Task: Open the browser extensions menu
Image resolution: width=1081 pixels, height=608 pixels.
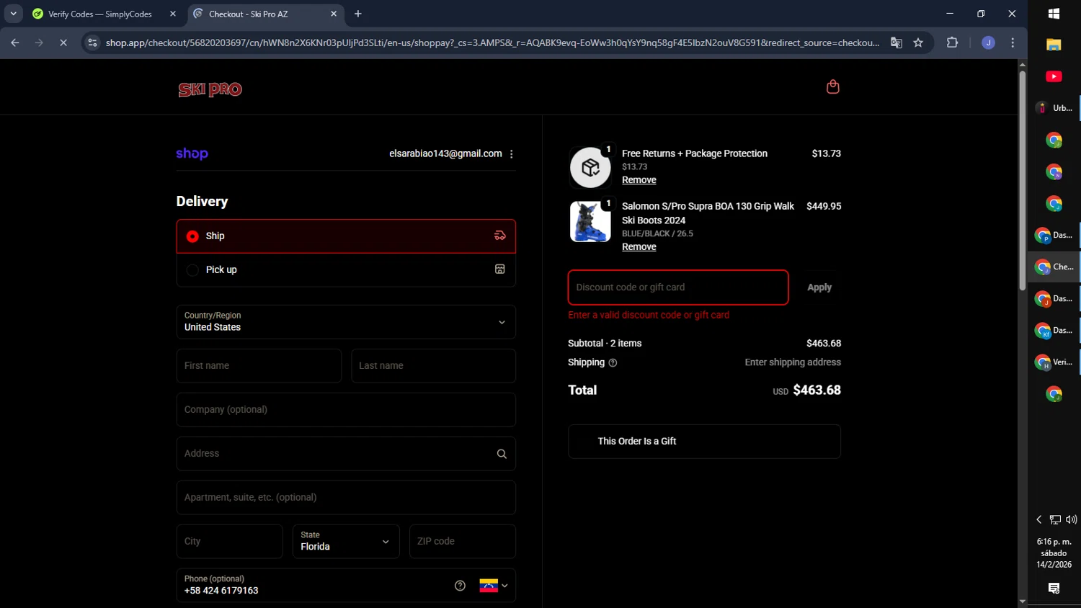Action: [x=952, y=43]
